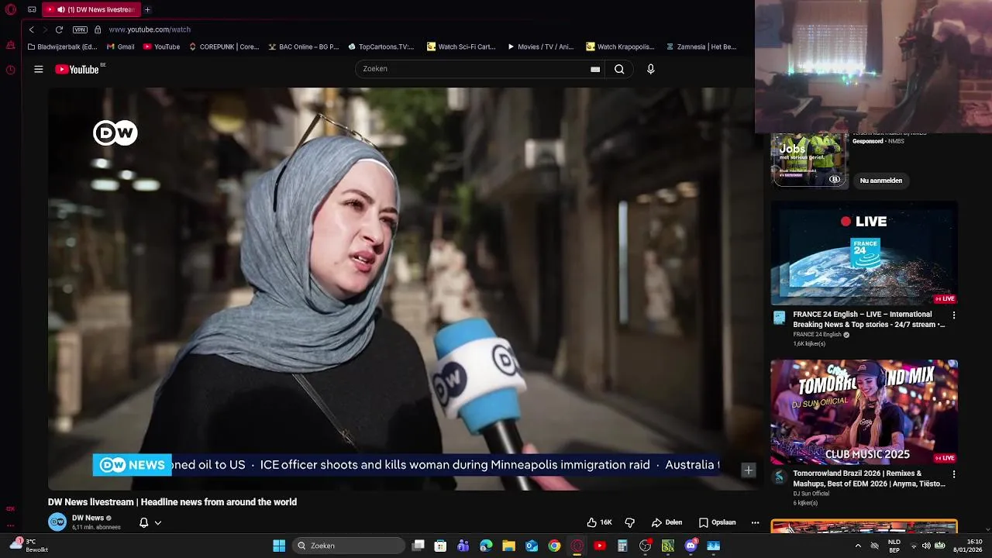This screenshot has height=558, width=992.
Task: Show hidden system tray icons chevron
Action: 858,546
